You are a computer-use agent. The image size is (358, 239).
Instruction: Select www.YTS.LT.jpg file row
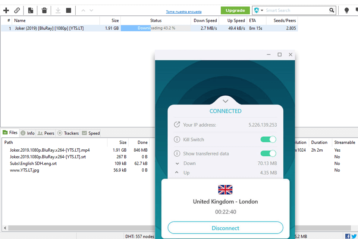[x=25, y=170]
